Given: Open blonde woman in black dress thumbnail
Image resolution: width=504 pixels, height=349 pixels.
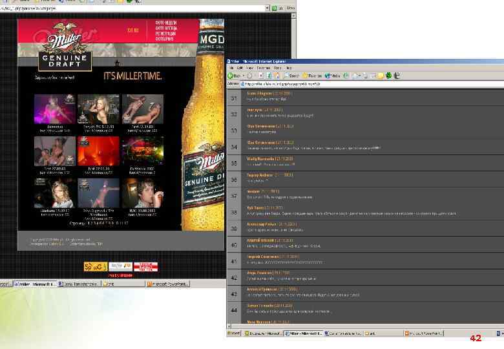Looking at the screenshot, I should click(98, 109).
